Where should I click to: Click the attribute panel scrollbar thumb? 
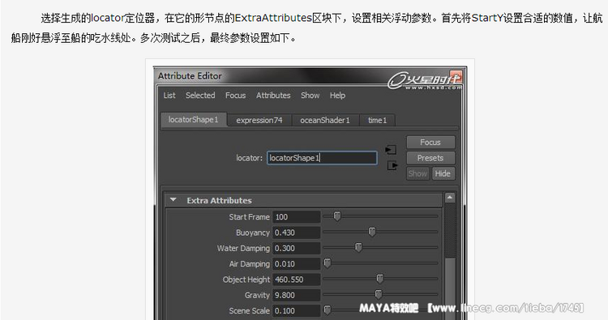(x=449, y=288)
